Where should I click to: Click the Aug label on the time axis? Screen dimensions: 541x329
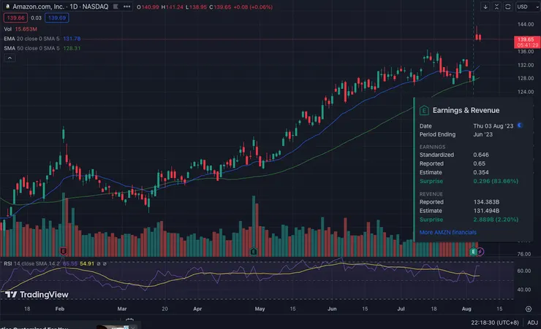tap(466, 309)
